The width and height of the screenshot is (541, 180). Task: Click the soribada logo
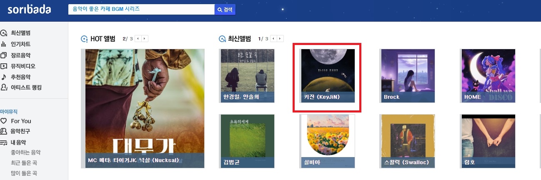point(29,9)
